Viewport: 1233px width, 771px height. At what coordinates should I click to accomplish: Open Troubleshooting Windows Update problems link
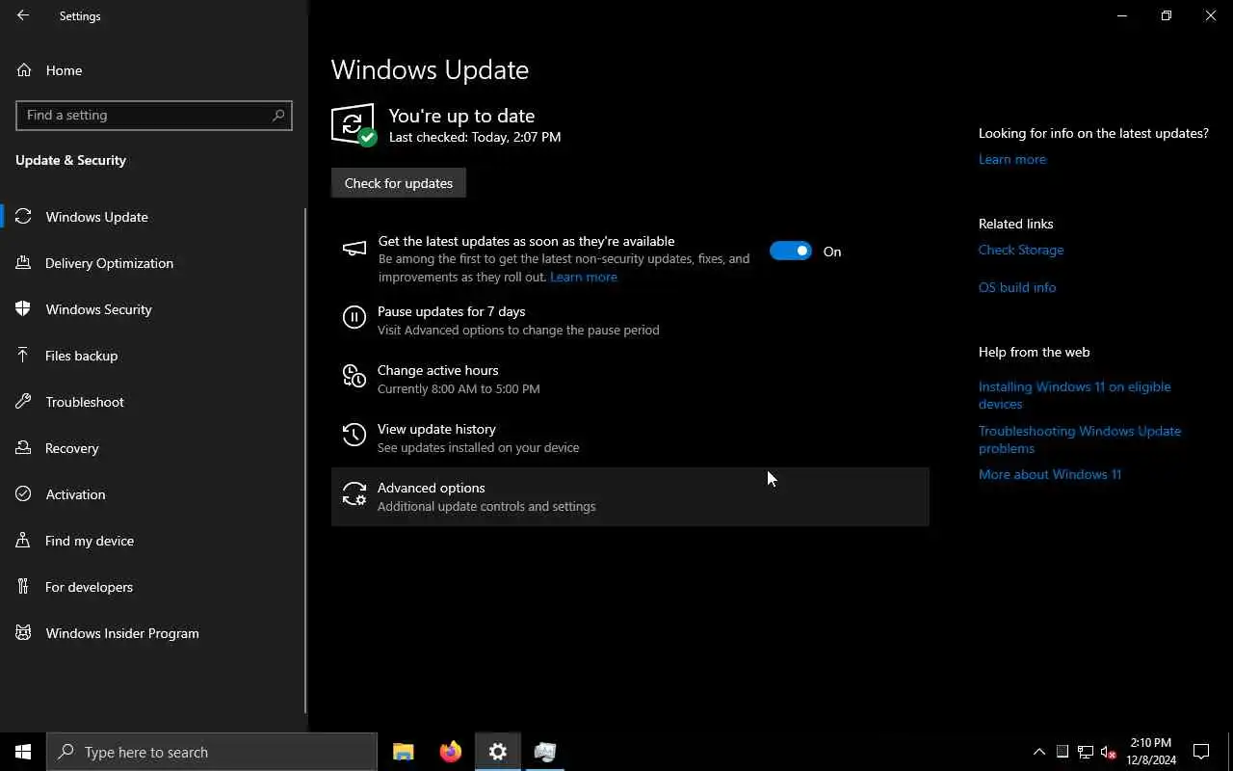[1080, 439]
